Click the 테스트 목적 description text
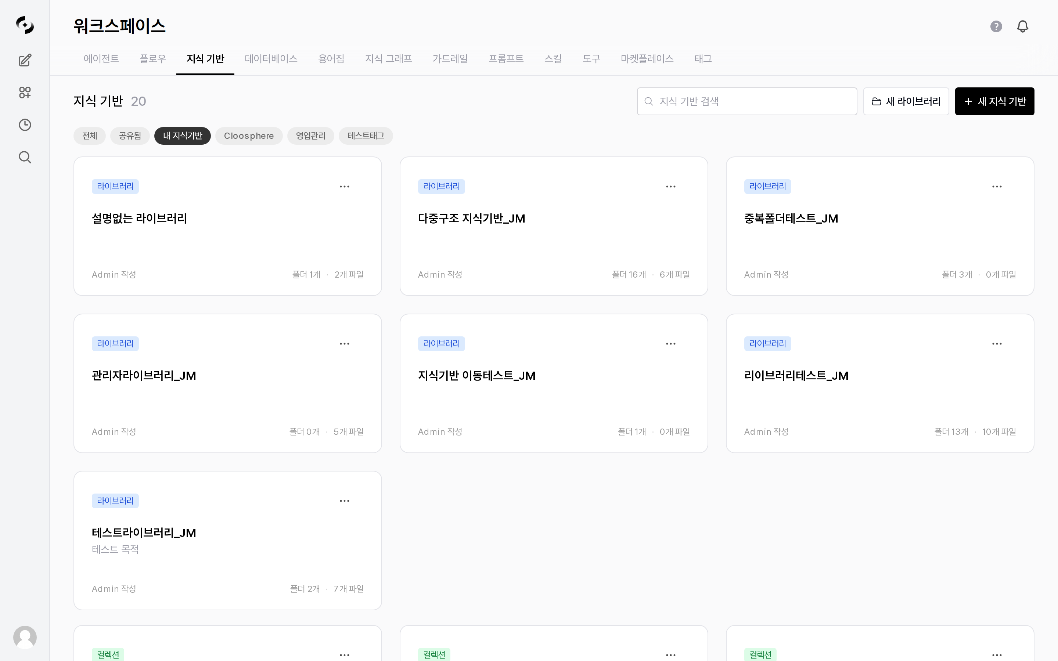 tap(115, 549)
